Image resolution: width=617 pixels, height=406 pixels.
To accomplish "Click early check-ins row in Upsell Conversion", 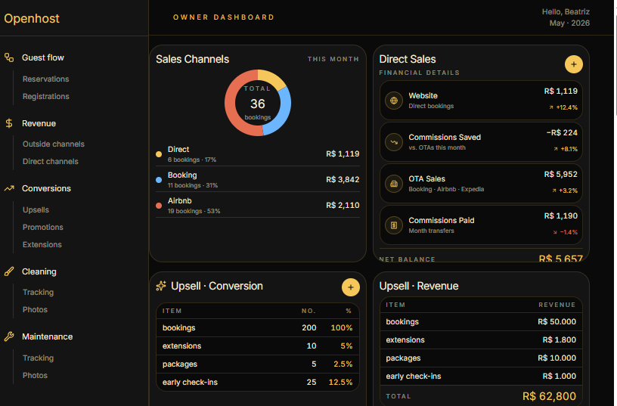I will click(x=258, y=382).
